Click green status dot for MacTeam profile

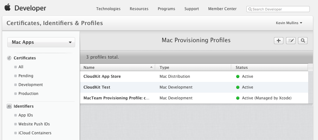(x=238, y=98)
